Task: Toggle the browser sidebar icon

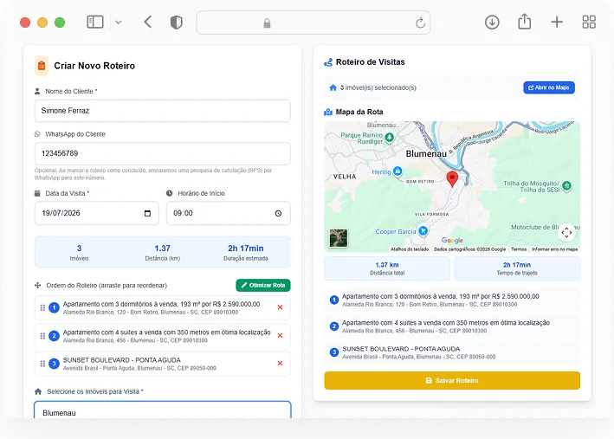Action: pyautogui.click(x=95, y=22)
